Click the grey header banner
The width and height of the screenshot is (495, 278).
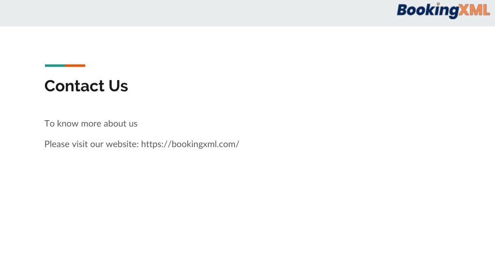(247, 13)
